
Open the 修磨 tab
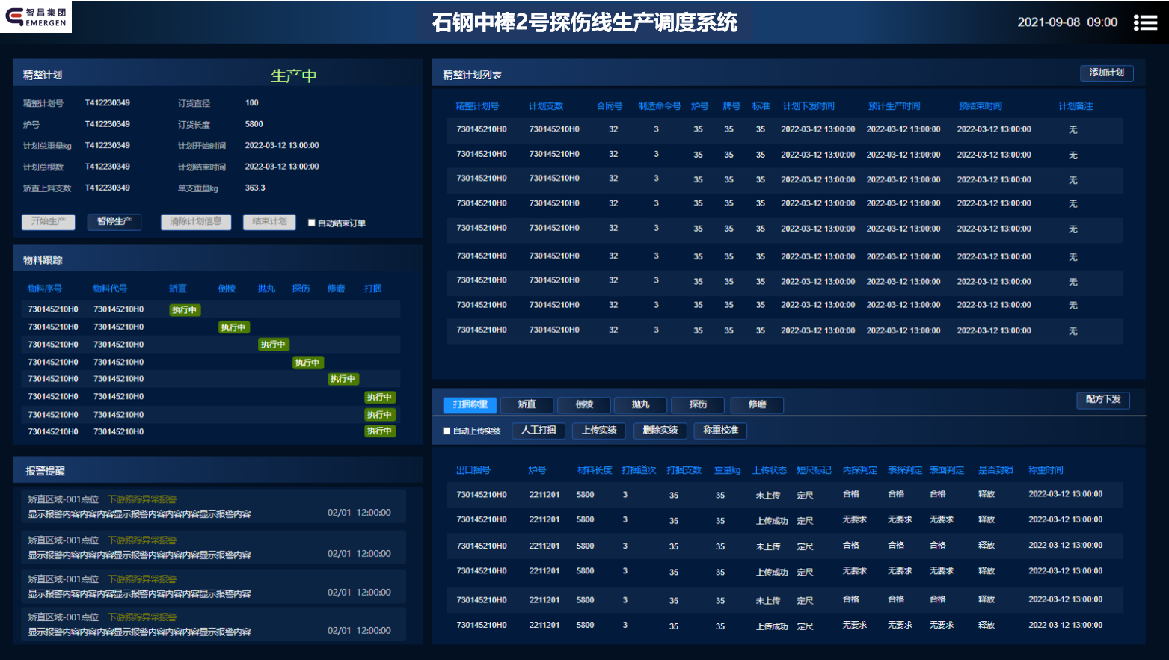click(757, 404)
